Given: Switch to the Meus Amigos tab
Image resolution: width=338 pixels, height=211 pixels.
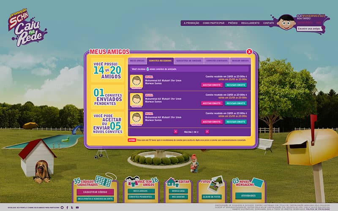Looking at the screenshot, I should 137,61.
